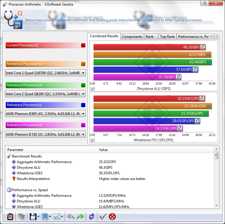The height and width of the screenshot is (224, 225).
Task: Click AMD logo on 40.30GIPS bar
Action: (x=203, y=47)
